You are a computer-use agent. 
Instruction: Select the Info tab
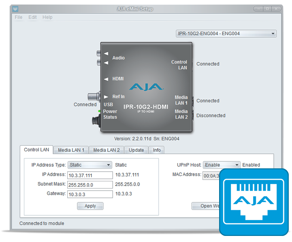[x=157, y=150]
